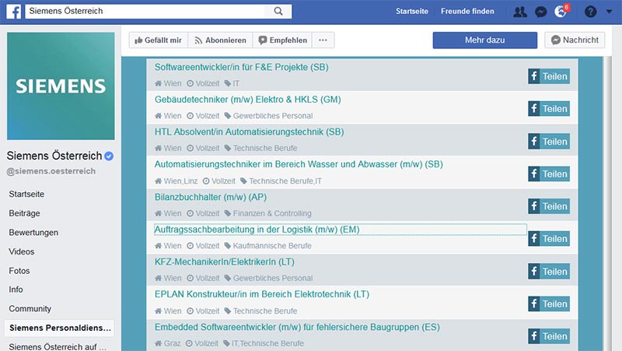Click the job list vertical scrollbar

pos(607,204)
